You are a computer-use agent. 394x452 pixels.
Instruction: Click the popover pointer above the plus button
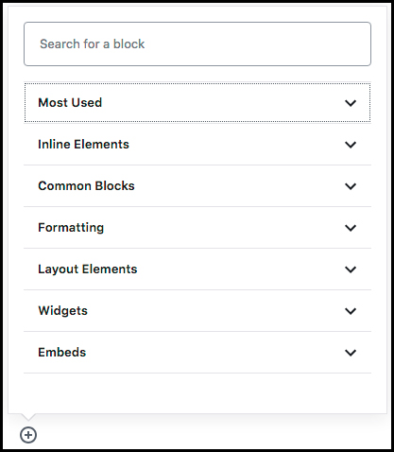point(28,417)
